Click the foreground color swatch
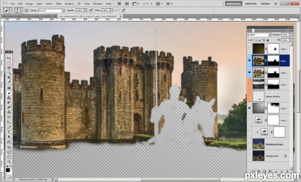301x182 pixels. [8, 170]
